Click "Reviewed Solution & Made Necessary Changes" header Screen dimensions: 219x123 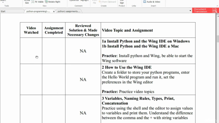[83, 30]
